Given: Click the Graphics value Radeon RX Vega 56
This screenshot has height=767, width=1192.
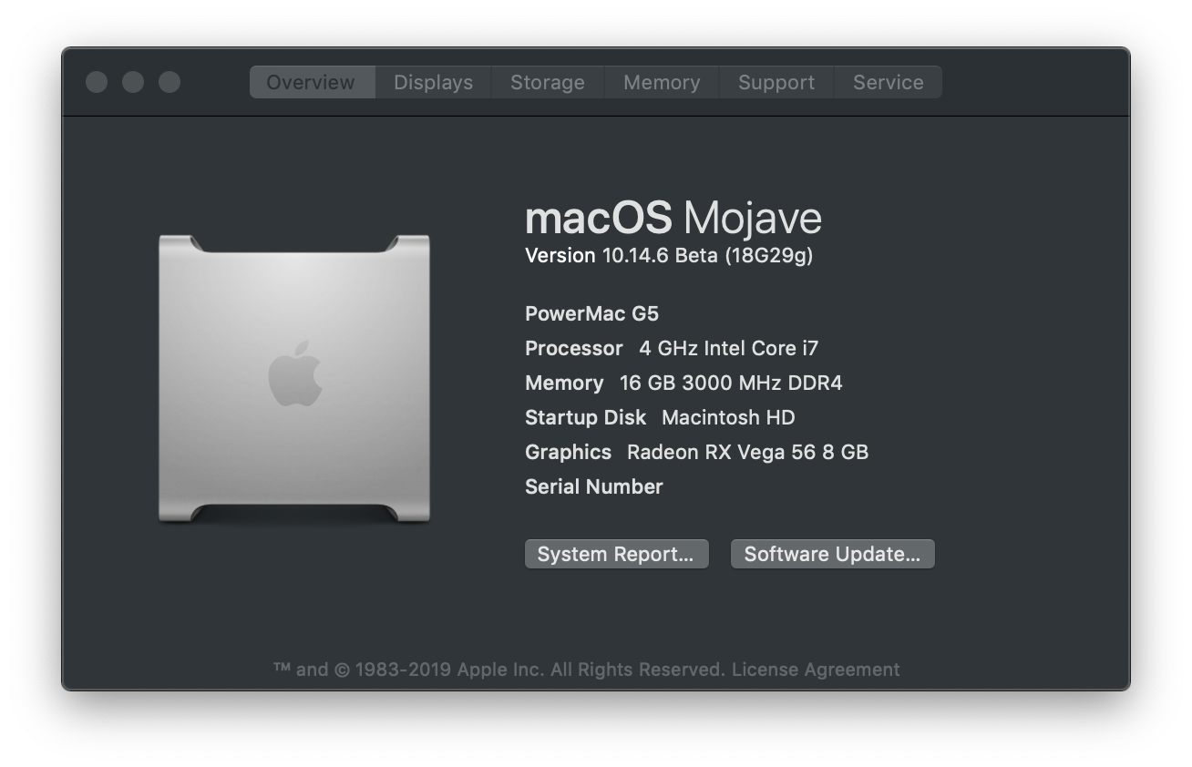Looking at the screenshot, I should click(747, 452).
